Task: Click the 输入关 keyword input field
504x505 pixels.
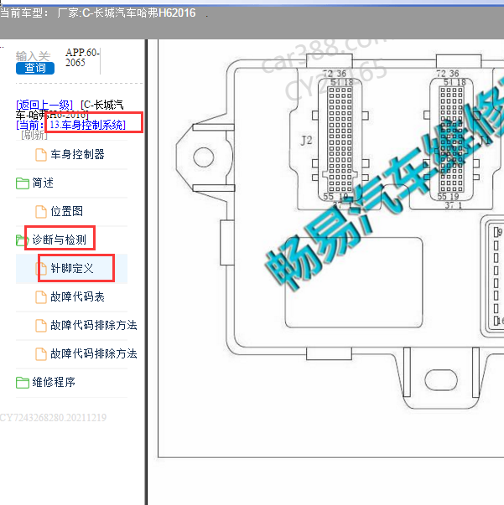Action: 34,56
